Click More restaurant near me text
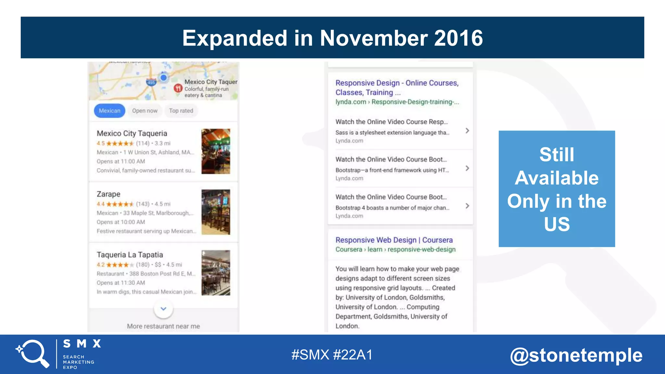The width and height of the screenshot is (665, 374). 163,326
